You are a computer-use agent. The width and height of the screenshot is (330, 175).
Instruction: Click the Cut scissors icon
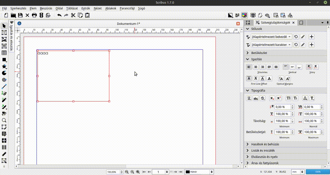[73, 15]
